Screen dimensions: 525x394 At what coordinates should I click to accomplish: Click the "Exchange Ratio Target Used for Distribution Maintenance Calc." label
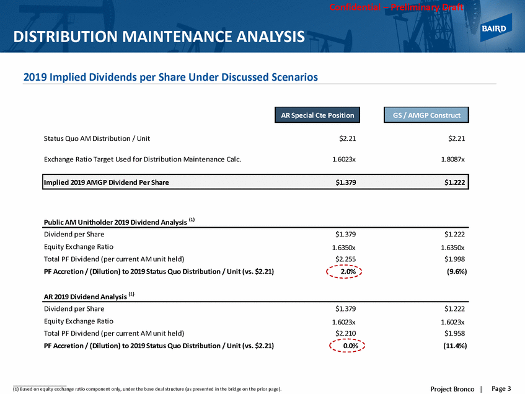(143, 159)
